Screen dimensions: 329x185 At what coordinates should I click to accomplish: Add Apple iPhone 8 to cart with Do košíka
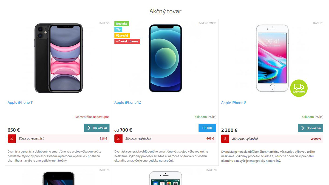point(311,128)
